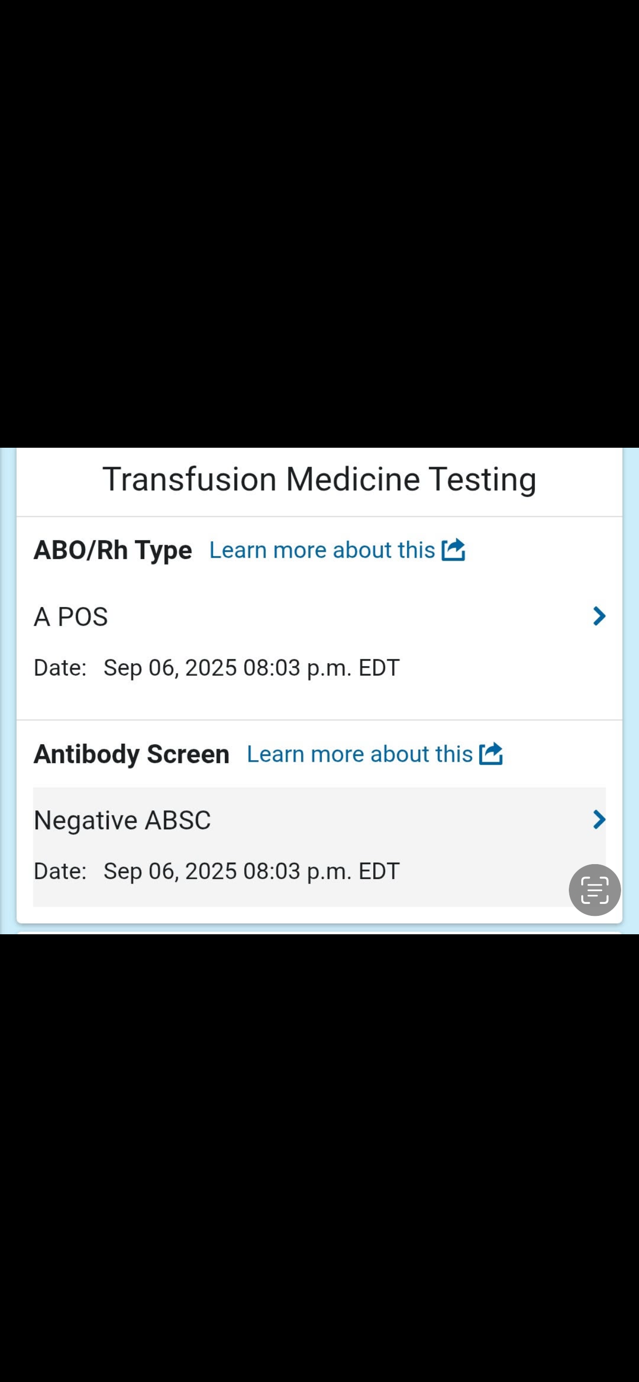The image size is (639, 1382).
Task: Click 'Date:' label under A POS
Action: click(x=60, y=668)
